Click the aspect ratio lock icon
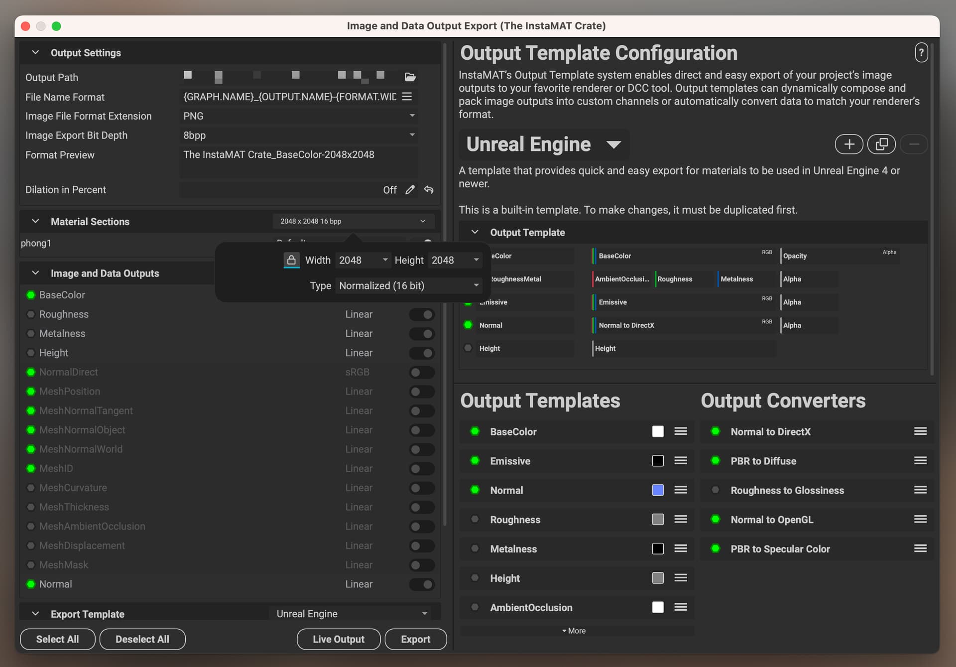Screen dimensions: 956x667 click(291, 260)
